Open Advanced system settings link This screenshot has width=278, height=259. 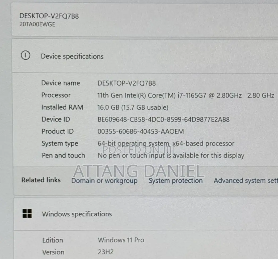click(246, 181)
